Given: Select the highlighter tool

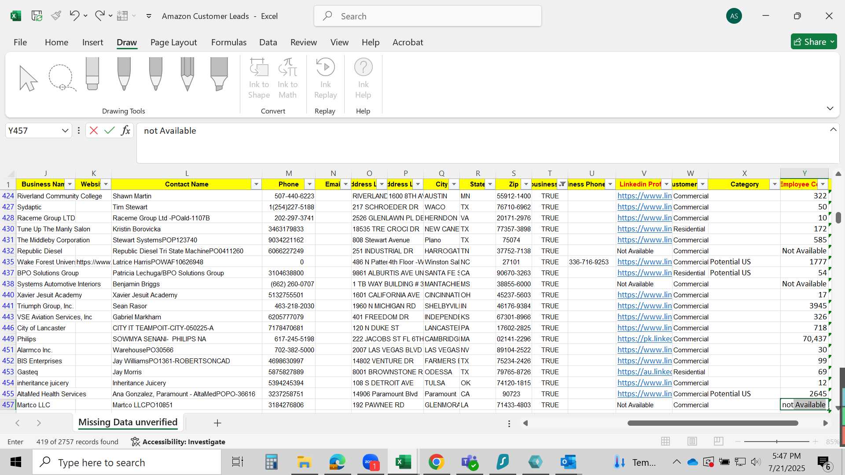Looking at the screenshot, I should coord(219,73).
